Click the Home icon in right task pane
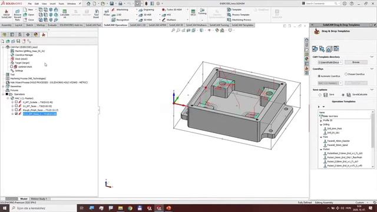 click(306, 40)
